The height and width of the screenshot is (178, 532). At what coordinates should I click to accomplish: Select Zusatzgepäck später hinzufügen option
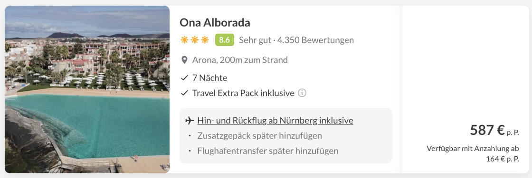[259, 136]
